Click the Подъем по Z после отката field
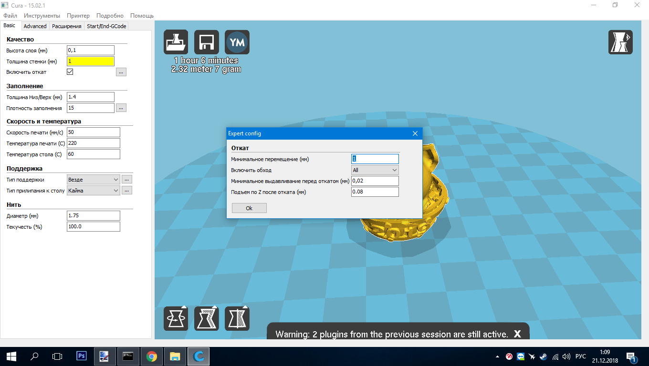 (375, 192)
